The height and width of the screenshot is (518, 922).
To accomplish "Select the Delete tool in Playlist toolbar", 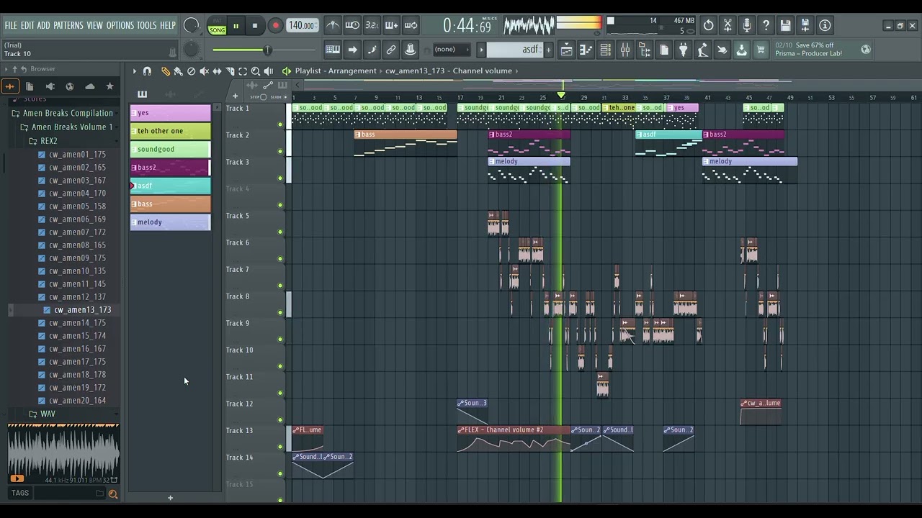I will (x=191, y=71).
